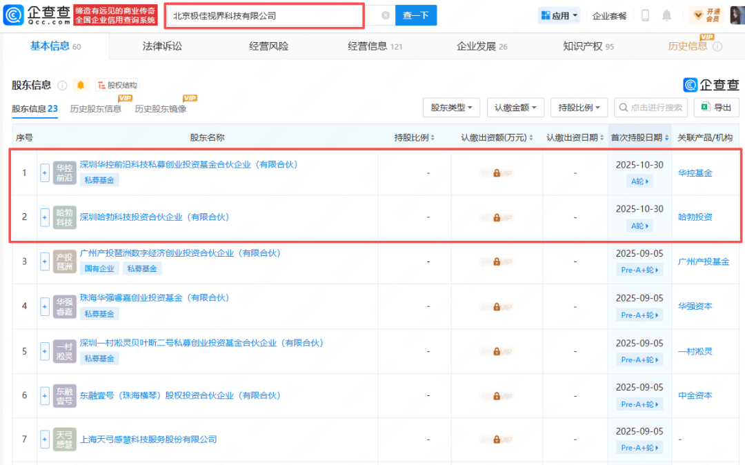Click the Excel 导出 export icon
This screenshot has height=465, width=745.
[705, 108]
